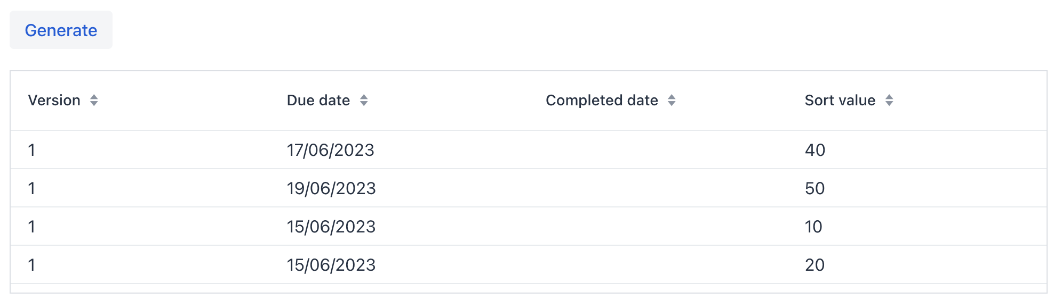
Task: Click the Sort value header text
Action: pyautogui.click(x=840, y=100)
